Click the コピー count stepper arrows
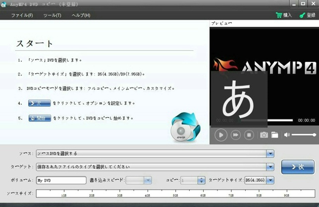The width and height of the screenshot is (319, 207). tap(201, 180)
